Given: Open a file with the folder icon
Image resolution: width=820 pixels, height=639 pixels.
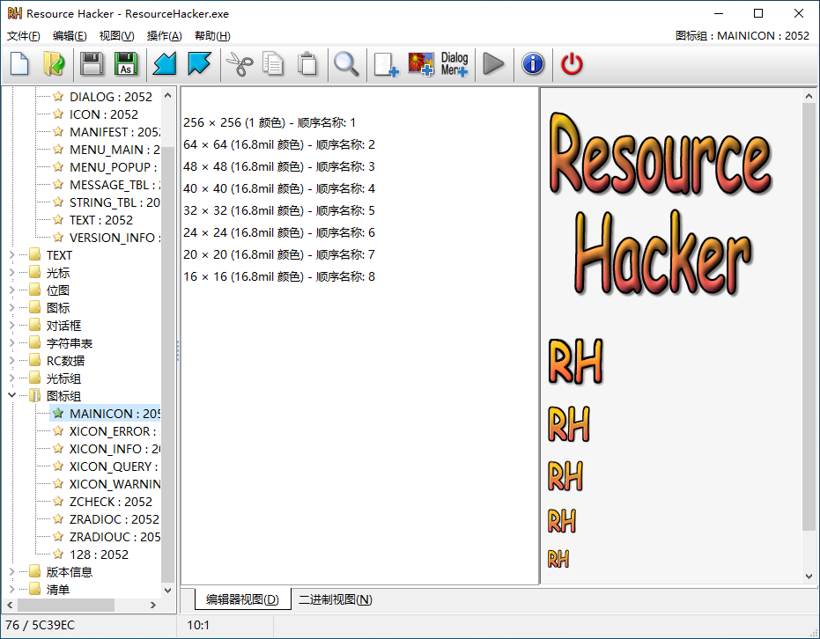Looking at the screenshot, I should tap(54, 64).
